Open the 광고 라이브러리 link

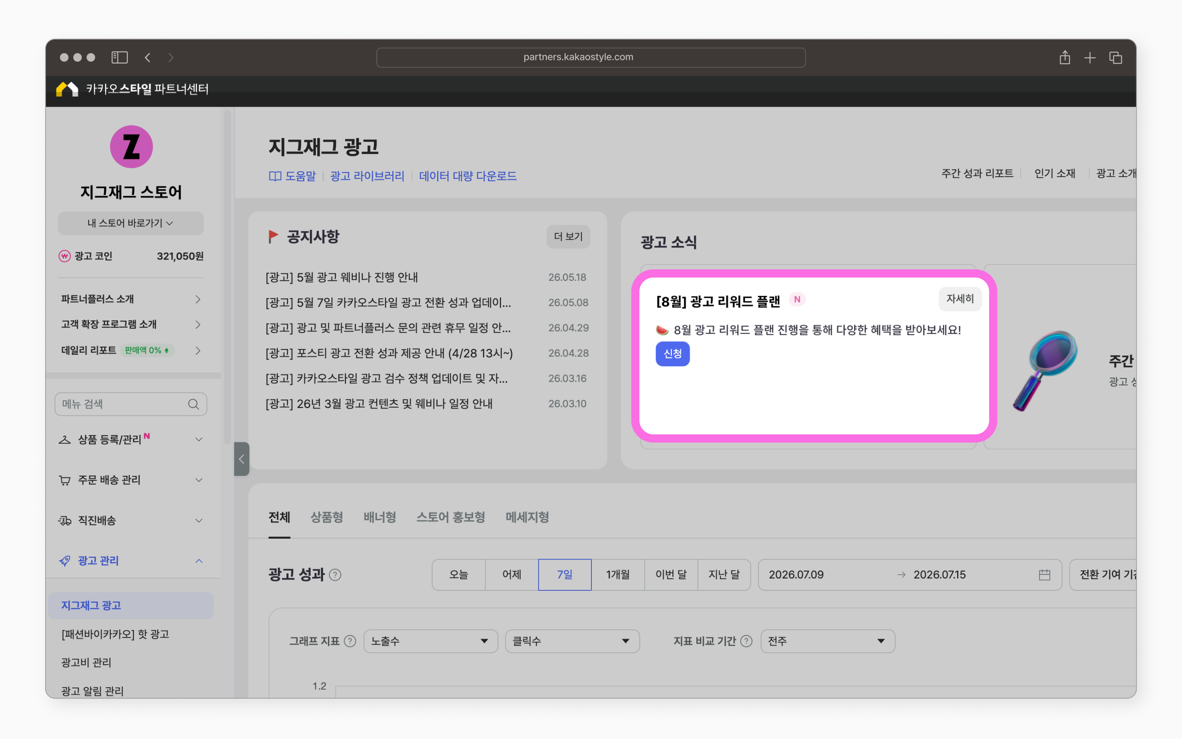point(367,176)
